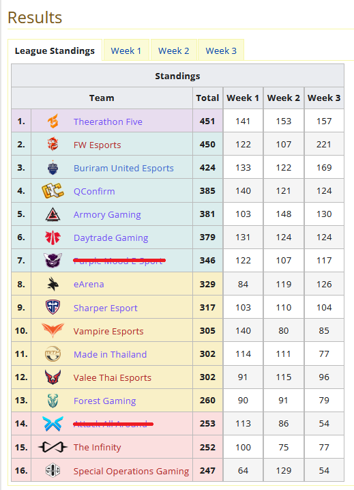
Task: Click the eArena black logo
Action: coord(53,284)
